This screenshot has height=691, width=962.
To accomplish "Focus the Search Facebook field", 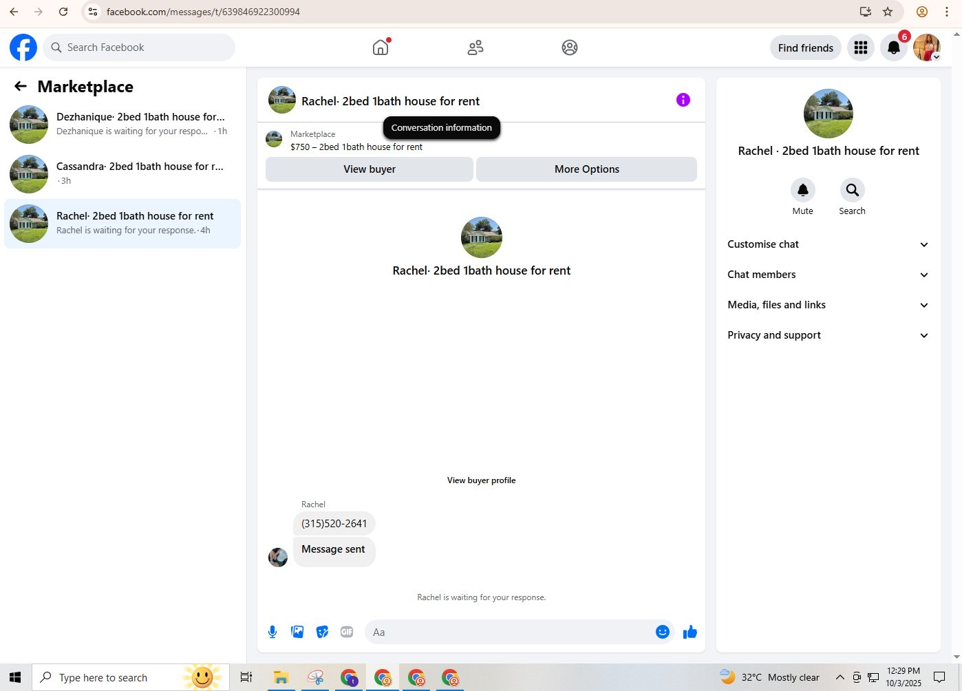I will [x=139, y=47].
